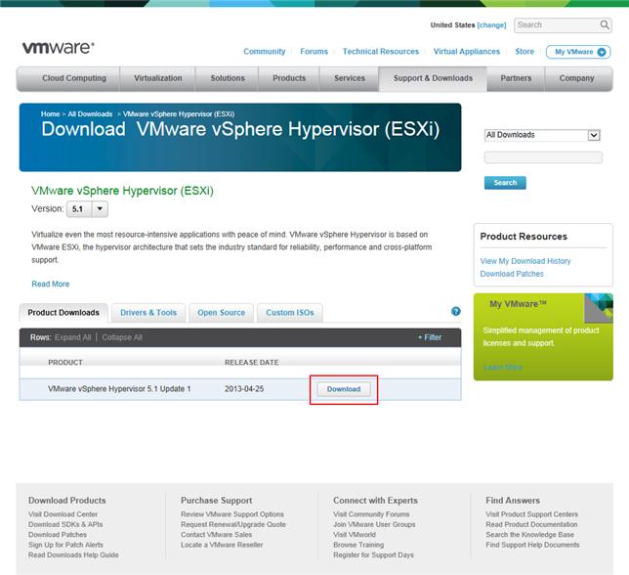Open the Technical Resources link
Viewport: 629px width, 575px height.
(381, 52)
